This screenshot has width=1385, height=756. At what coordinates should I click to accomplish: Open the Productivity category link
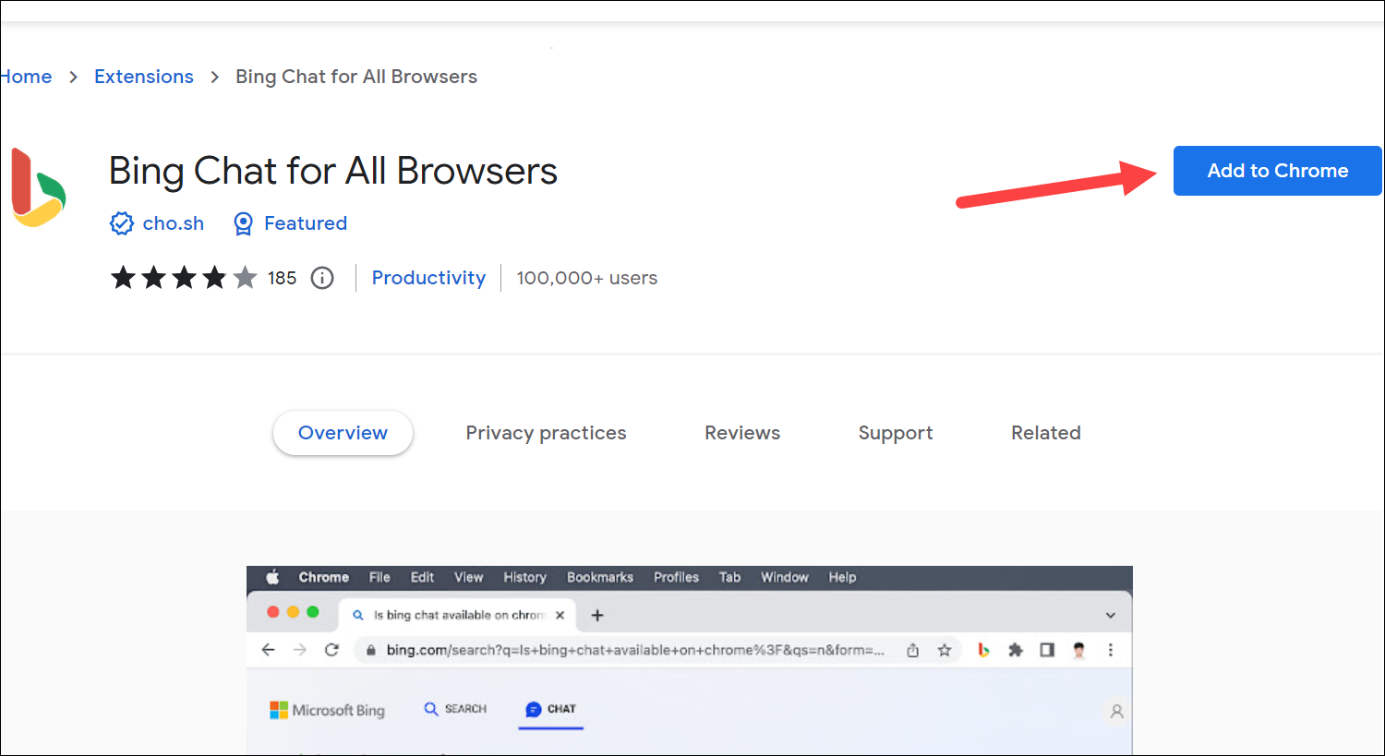[x=428, y=278]
